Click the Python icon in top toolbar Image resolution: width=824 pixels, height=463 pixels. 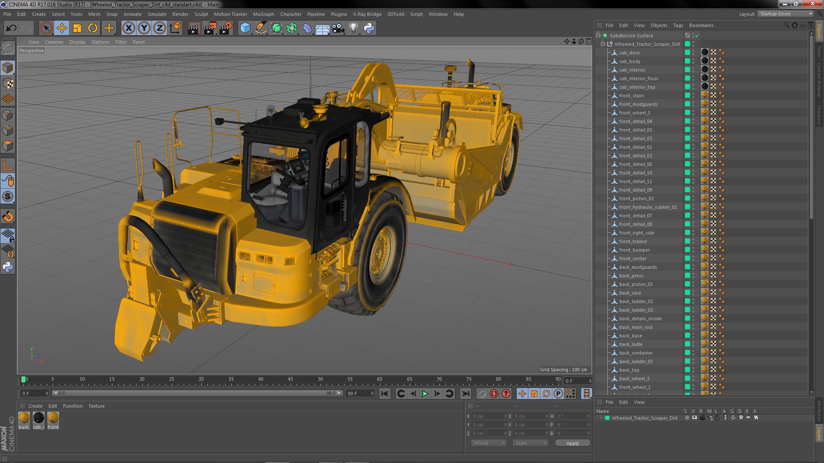coord(369,28)
